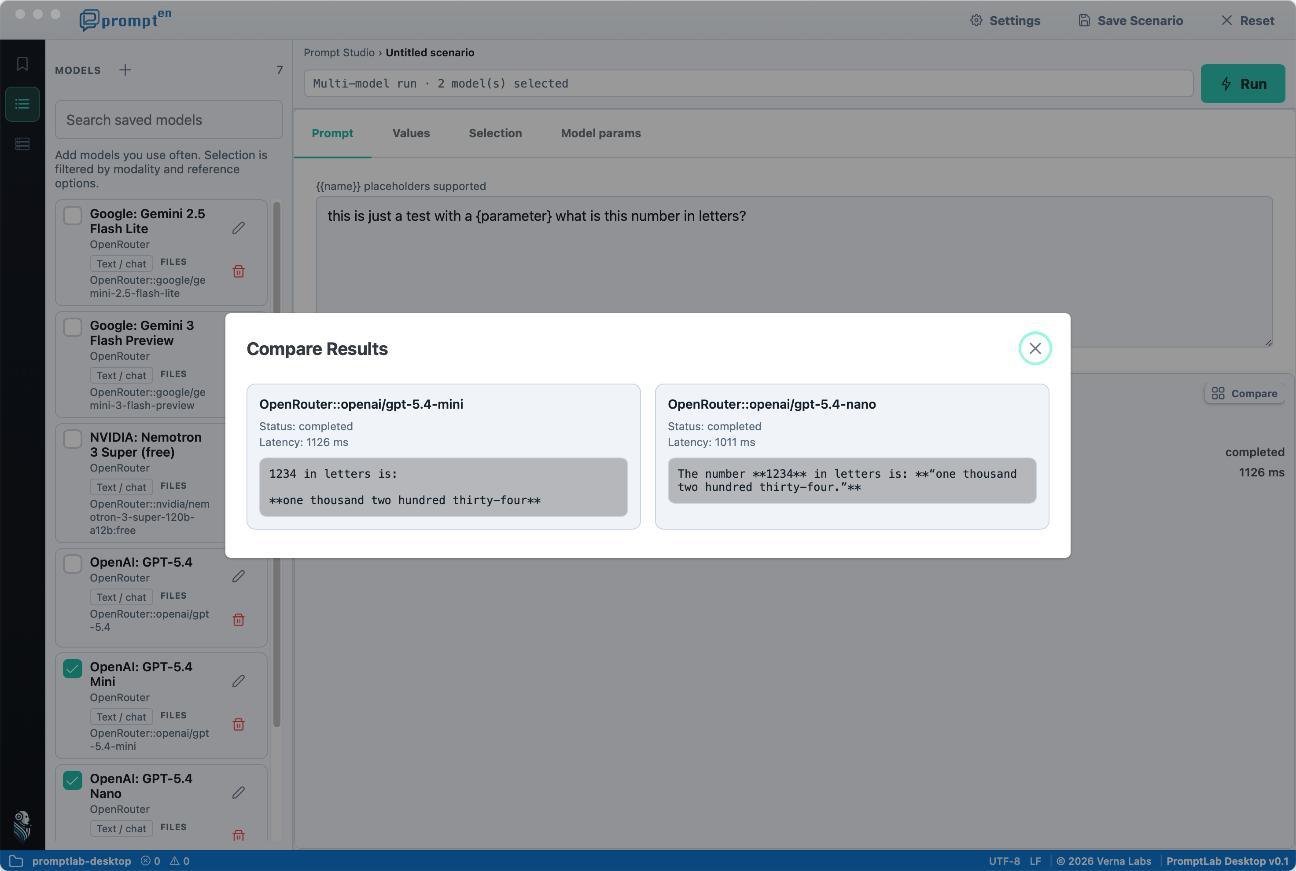This screenshot has width=1296, height=871.
Task: Delete the GPT-5.4 Nano model
Action: click(x=239, y=835)
